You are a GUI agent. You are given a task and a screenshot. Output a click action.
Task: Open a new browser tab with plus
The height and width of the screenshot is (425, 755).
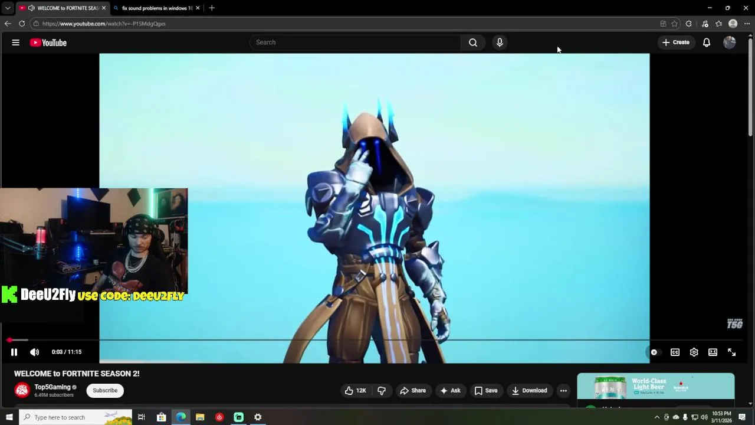coord(212,8)
